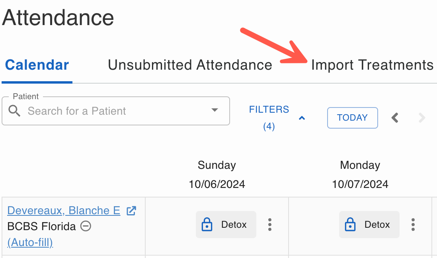Open the Import Treatments tab
437x258 pixels.
[373, 65]
